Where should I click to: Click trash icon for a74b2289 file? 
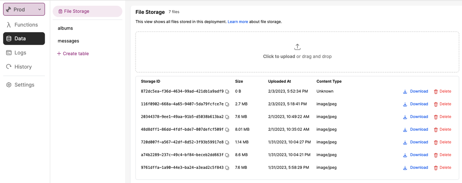[436, 155]
